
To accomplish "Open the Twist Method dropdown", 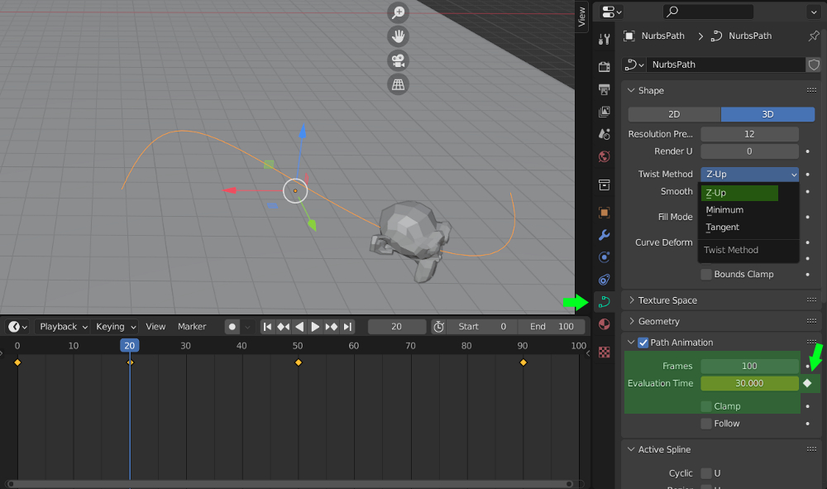I will [749, 174].
